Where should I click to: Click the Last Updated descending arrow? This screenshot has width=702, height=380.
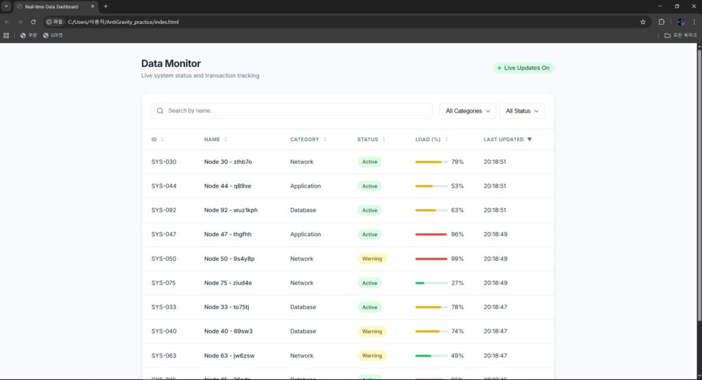point(529,140)
